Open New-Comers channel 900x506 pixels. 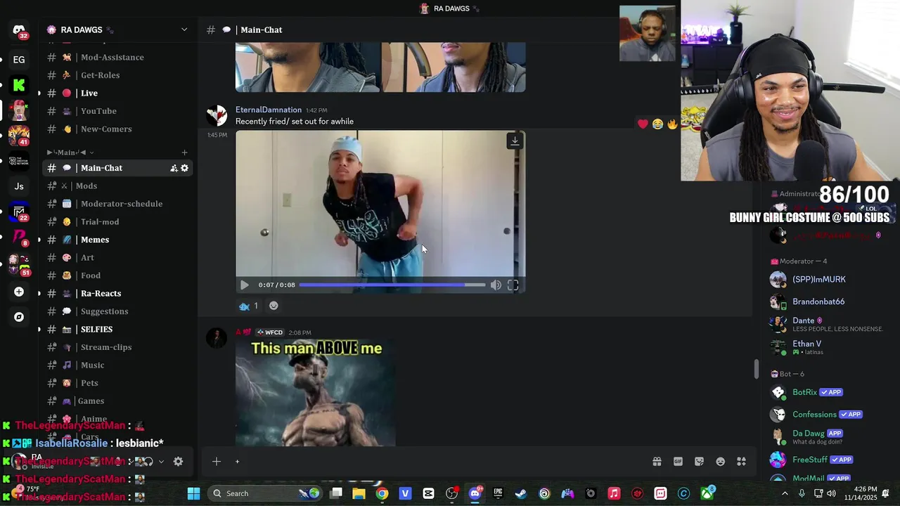pos(117,129)
